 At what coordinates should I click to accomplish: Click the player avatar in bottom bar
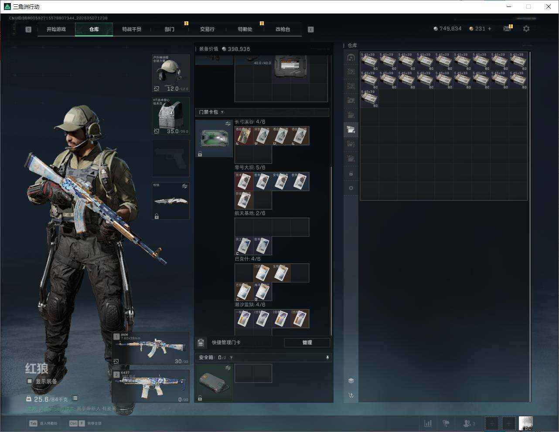pyautogui.click(x=526, y=423)
